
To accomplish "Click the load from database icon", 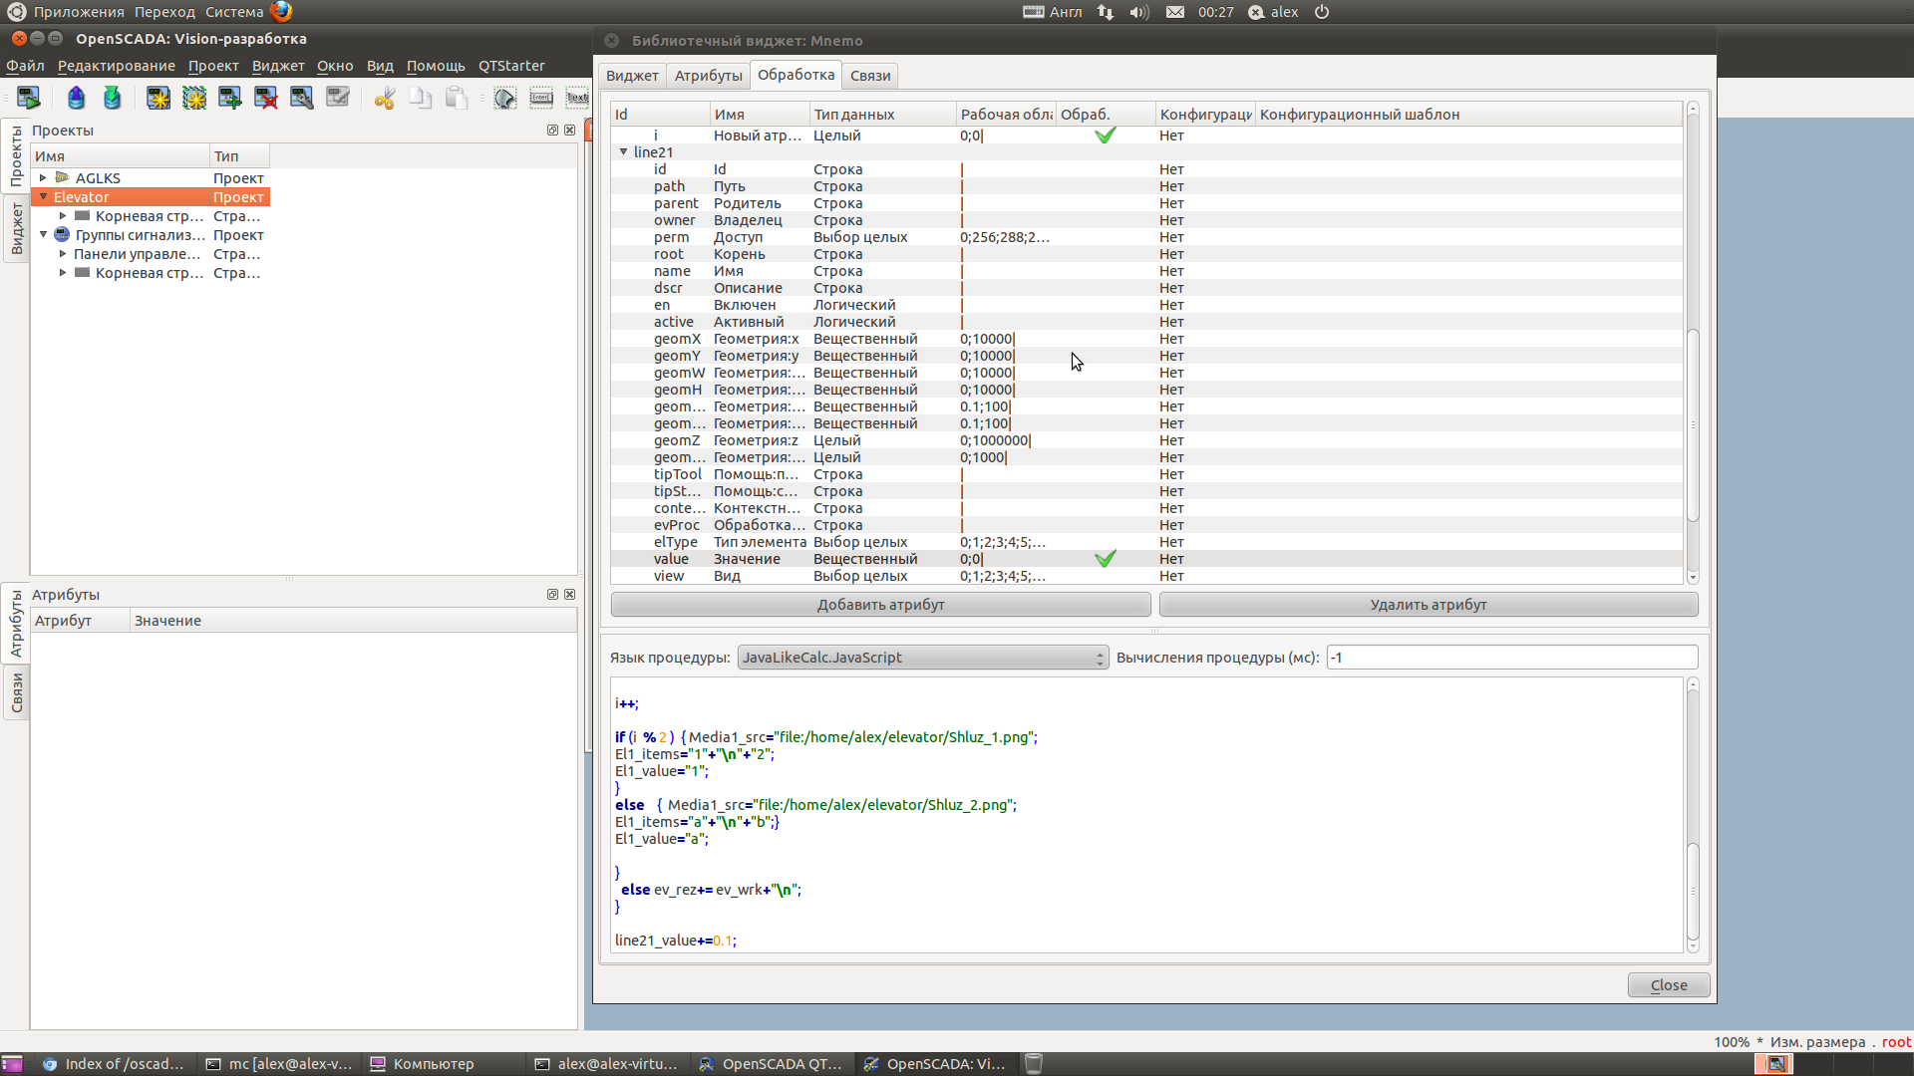I will pos(76,97).
